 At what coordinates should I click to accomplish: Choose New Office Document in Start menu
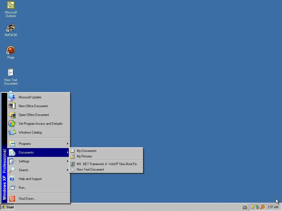point(39,106)
